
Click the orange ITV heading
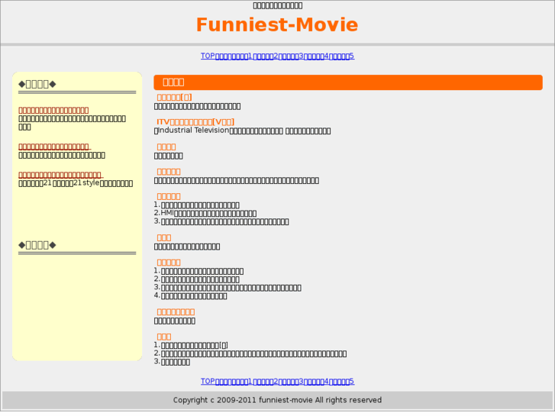click(x=195, y=122)
